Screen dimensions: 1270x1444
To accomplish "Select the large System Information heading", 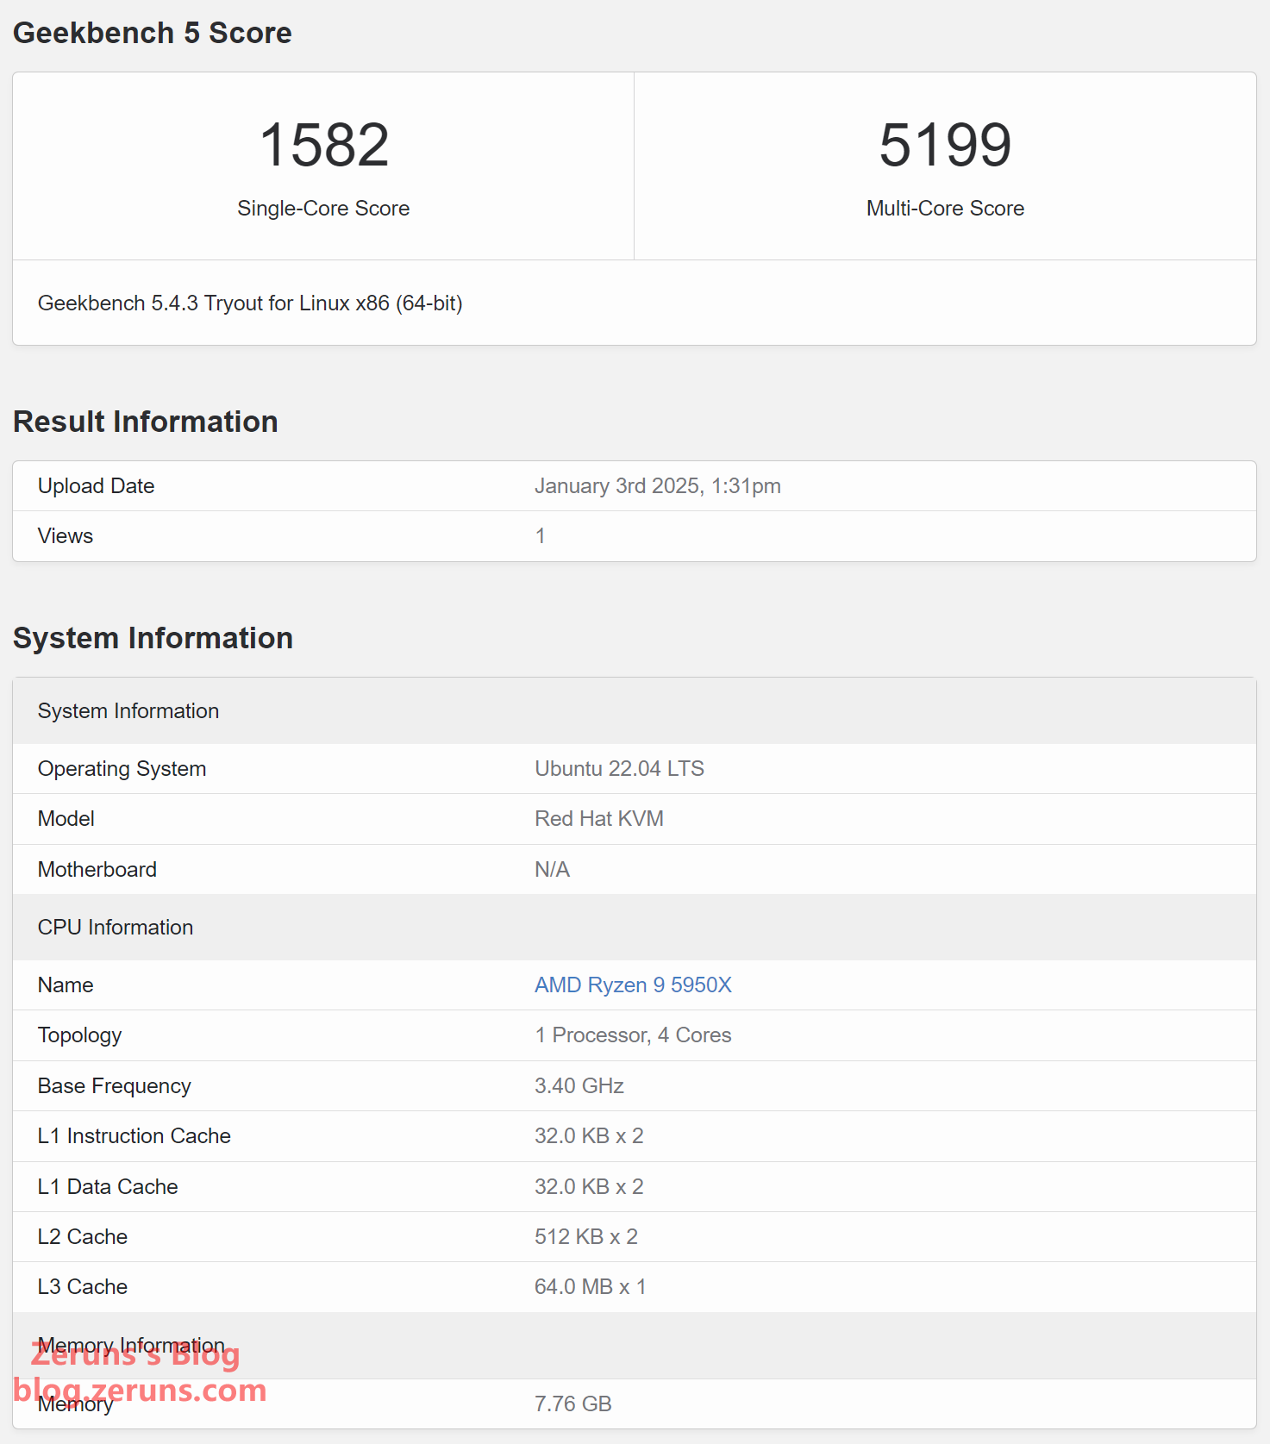I will [x=153, y=638].
